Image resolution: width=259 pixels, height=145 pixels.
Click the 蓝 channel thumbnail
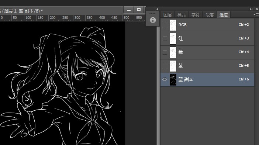[173, 66]
